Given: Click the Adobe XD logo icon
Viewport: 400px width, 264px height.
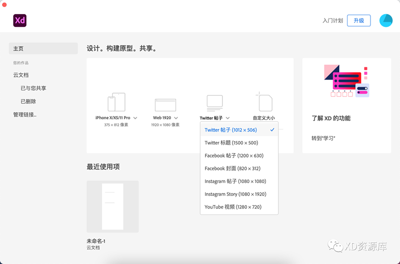Looking at the screenshot, I should tap(20, 20).
